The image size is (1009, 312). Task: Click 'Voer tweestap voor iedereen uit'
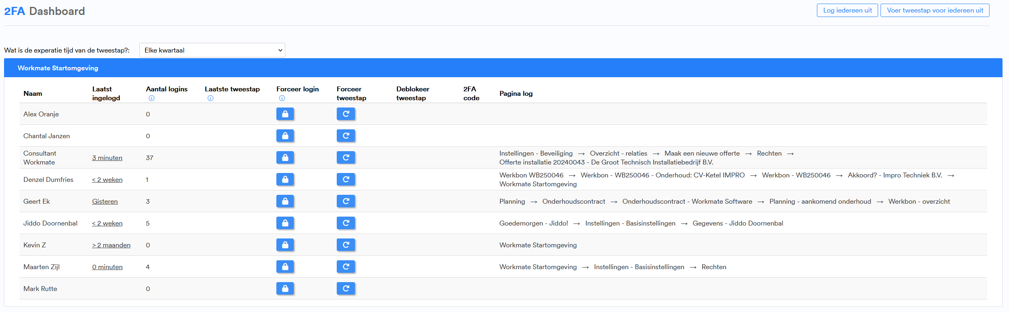[934, 11]
